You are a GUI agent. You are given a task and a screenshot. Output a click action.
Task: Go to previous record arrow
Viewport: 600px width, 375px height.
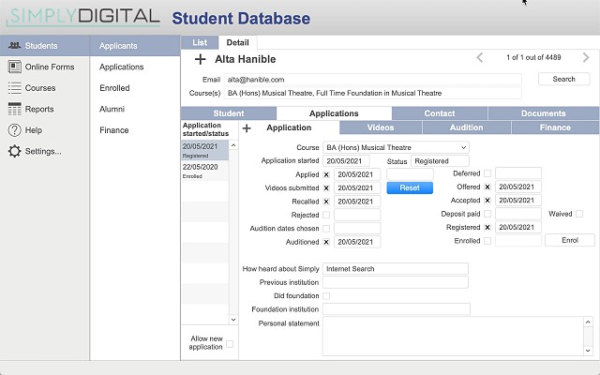pyautogui.click(x=479, y=58)
